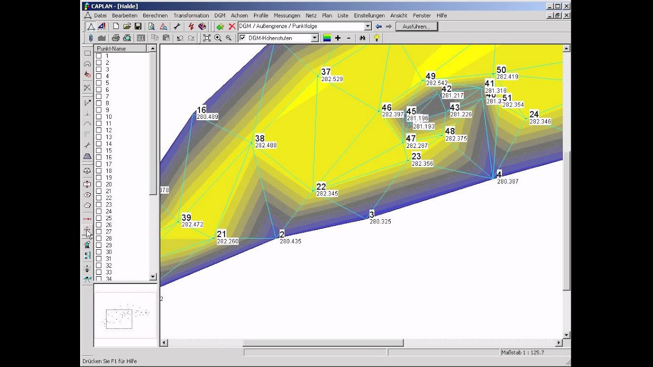Click the Punkt-Name column header arrow
This screenshot has height=367, width=653.
click(152, 48)
